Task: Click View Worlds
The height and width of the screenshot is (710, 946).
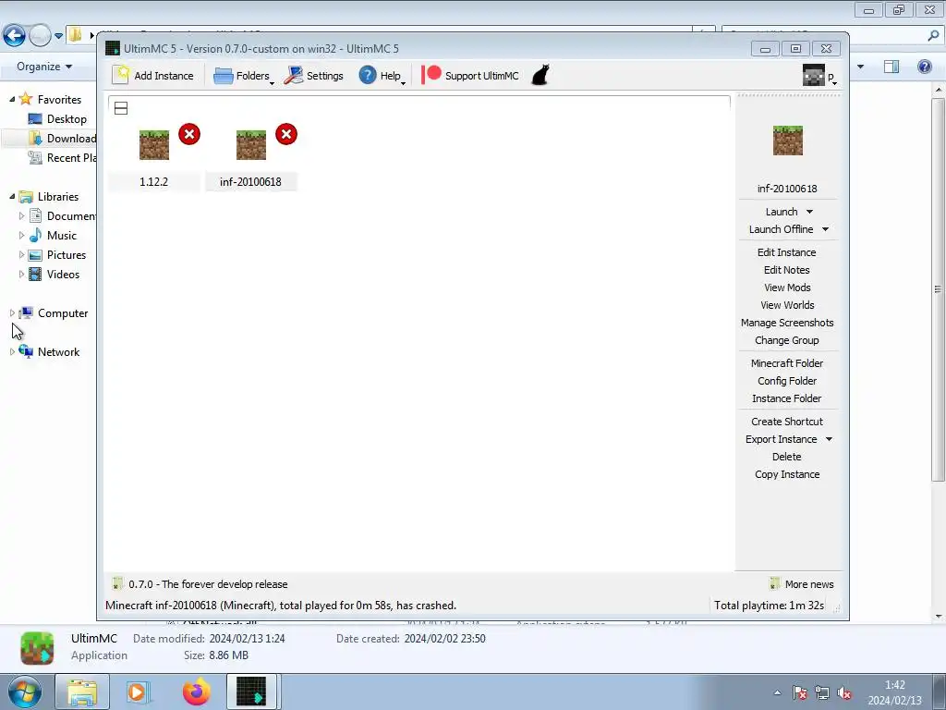Action: (x=787, y=305)
